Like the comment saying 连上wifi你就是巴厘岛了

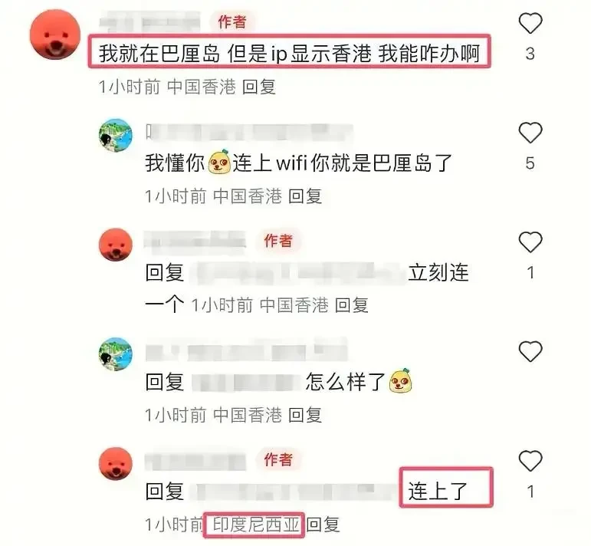[x=530, y=133]
